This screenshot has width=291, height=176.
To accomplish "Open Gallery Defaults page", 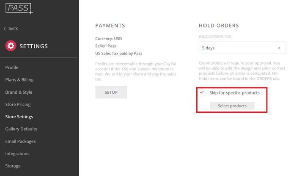I will point(21,129).
